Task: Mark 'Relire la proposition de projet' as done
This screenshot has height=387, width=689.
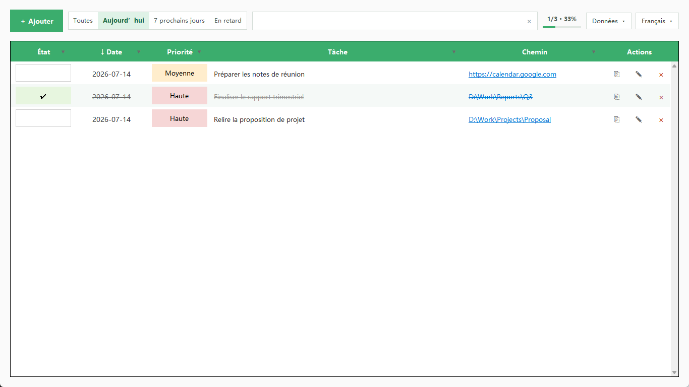Action: 43,118
